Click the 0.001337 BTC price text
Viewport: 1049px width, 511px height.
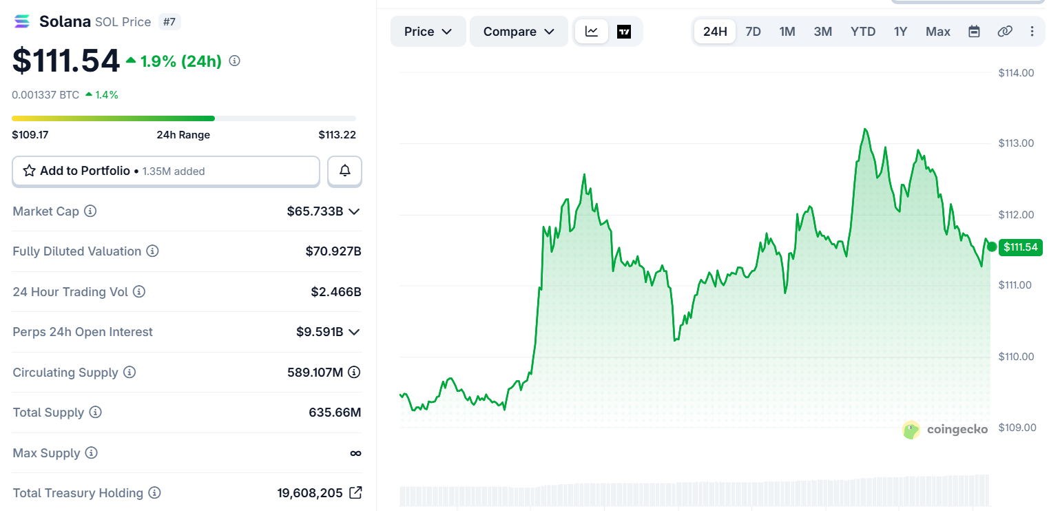click(x=45, y=95)
